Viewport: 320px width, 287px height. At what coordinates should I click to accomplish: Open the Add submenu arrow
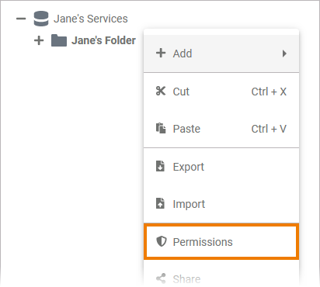click(284, 54)
